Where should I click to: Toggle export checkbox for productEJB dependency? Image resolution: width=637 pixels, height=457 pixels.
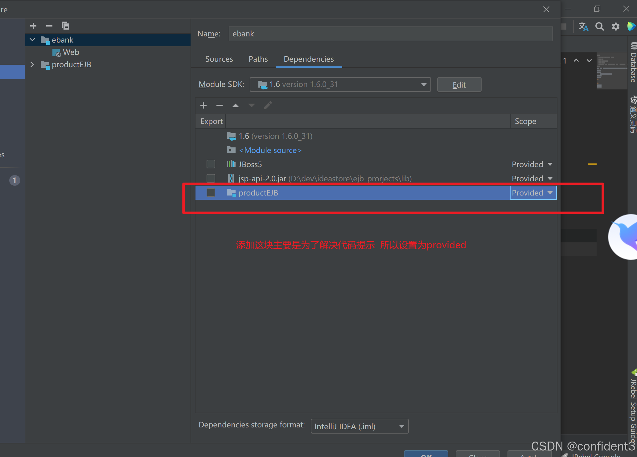[211, 192]
